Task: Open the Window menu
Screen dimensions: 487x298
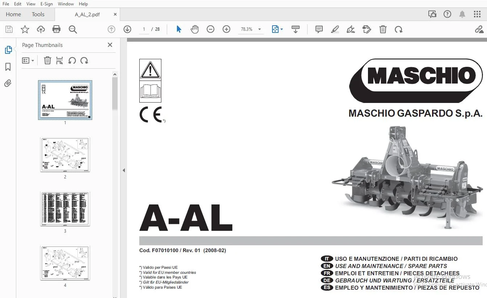Action: [66, 4]
